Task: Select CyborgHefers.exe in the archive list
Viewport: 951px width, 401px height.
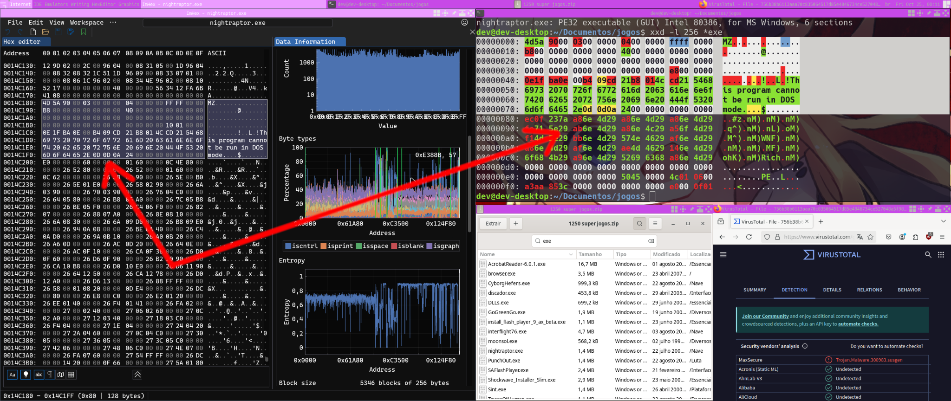Action: pyautogui.click(x=595, y=283)
